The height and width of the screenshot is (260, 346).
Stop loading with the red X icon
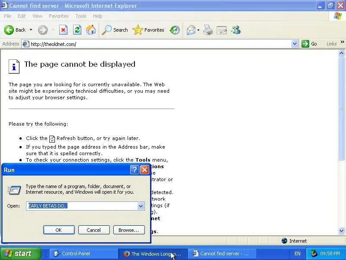coord(63,30)
